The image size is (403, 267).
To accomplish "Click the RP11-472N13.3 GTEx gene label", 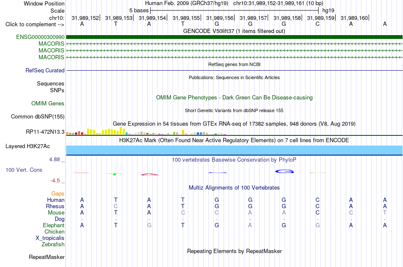I will click(x=45, y=132).
